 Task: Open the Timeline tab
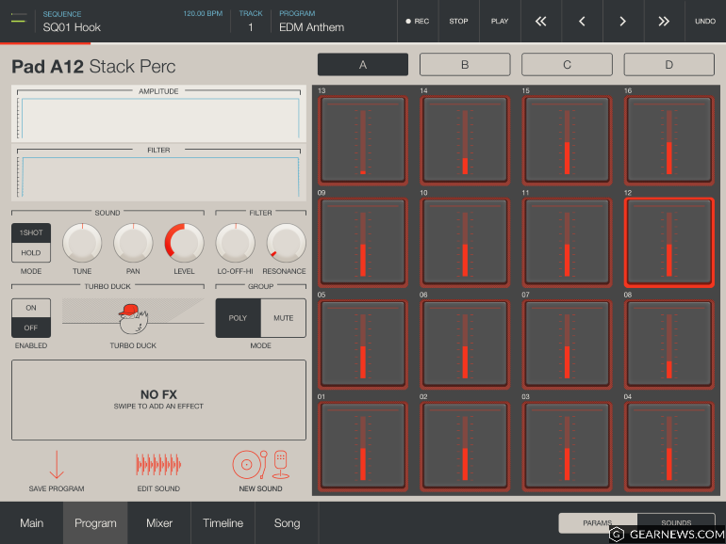click(223, 523)
